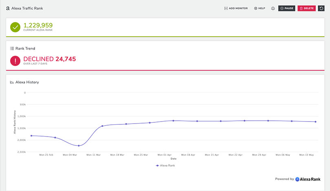
Task: Click the first data point on the chart line
Action: coord(31,136)
